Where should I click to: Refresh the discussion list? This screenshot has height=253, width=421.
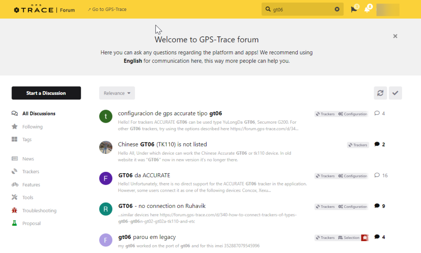point(380,93)
